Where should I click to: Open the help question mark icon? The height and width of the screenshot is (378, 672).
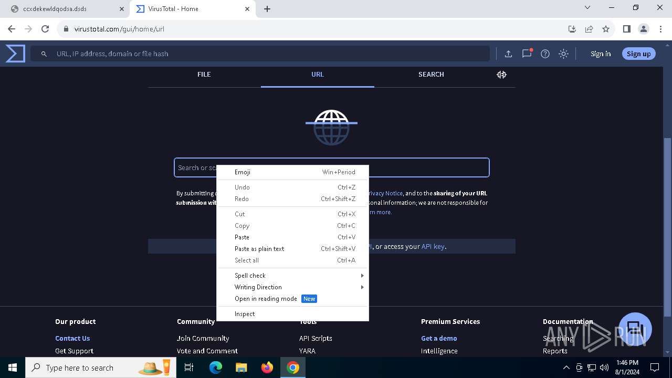click(545, 54)
